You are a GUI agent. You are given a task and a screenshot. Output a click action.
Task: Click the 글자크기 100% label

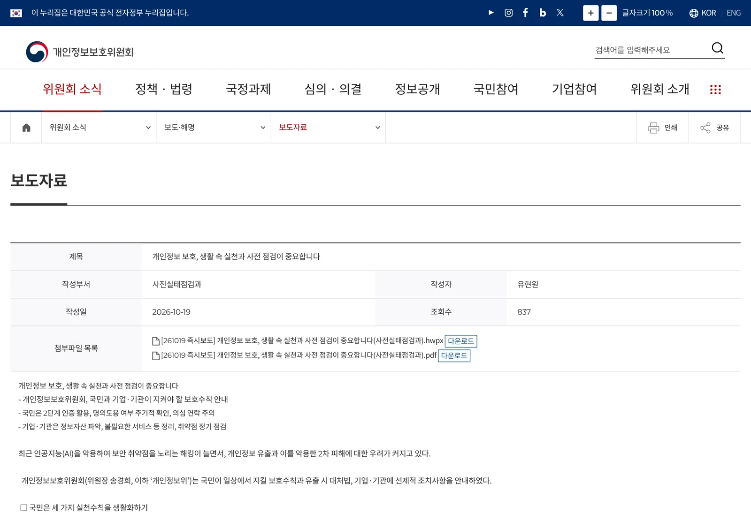click(x=647, y=13)
